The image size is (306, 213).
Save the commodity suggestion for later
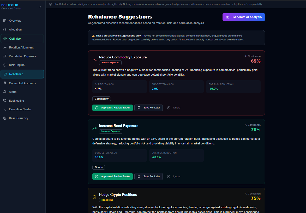(148, 108)
